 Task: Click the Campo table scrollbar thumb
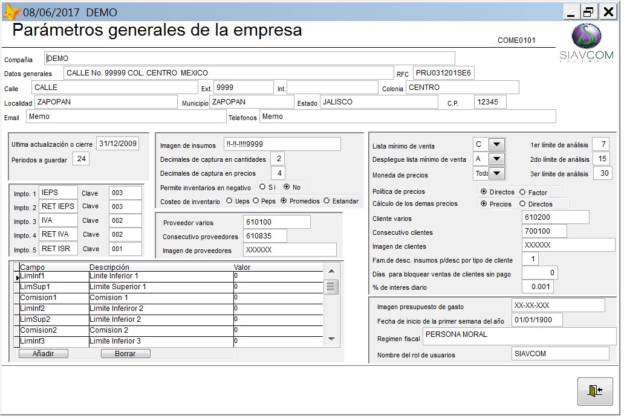point(331,287)
